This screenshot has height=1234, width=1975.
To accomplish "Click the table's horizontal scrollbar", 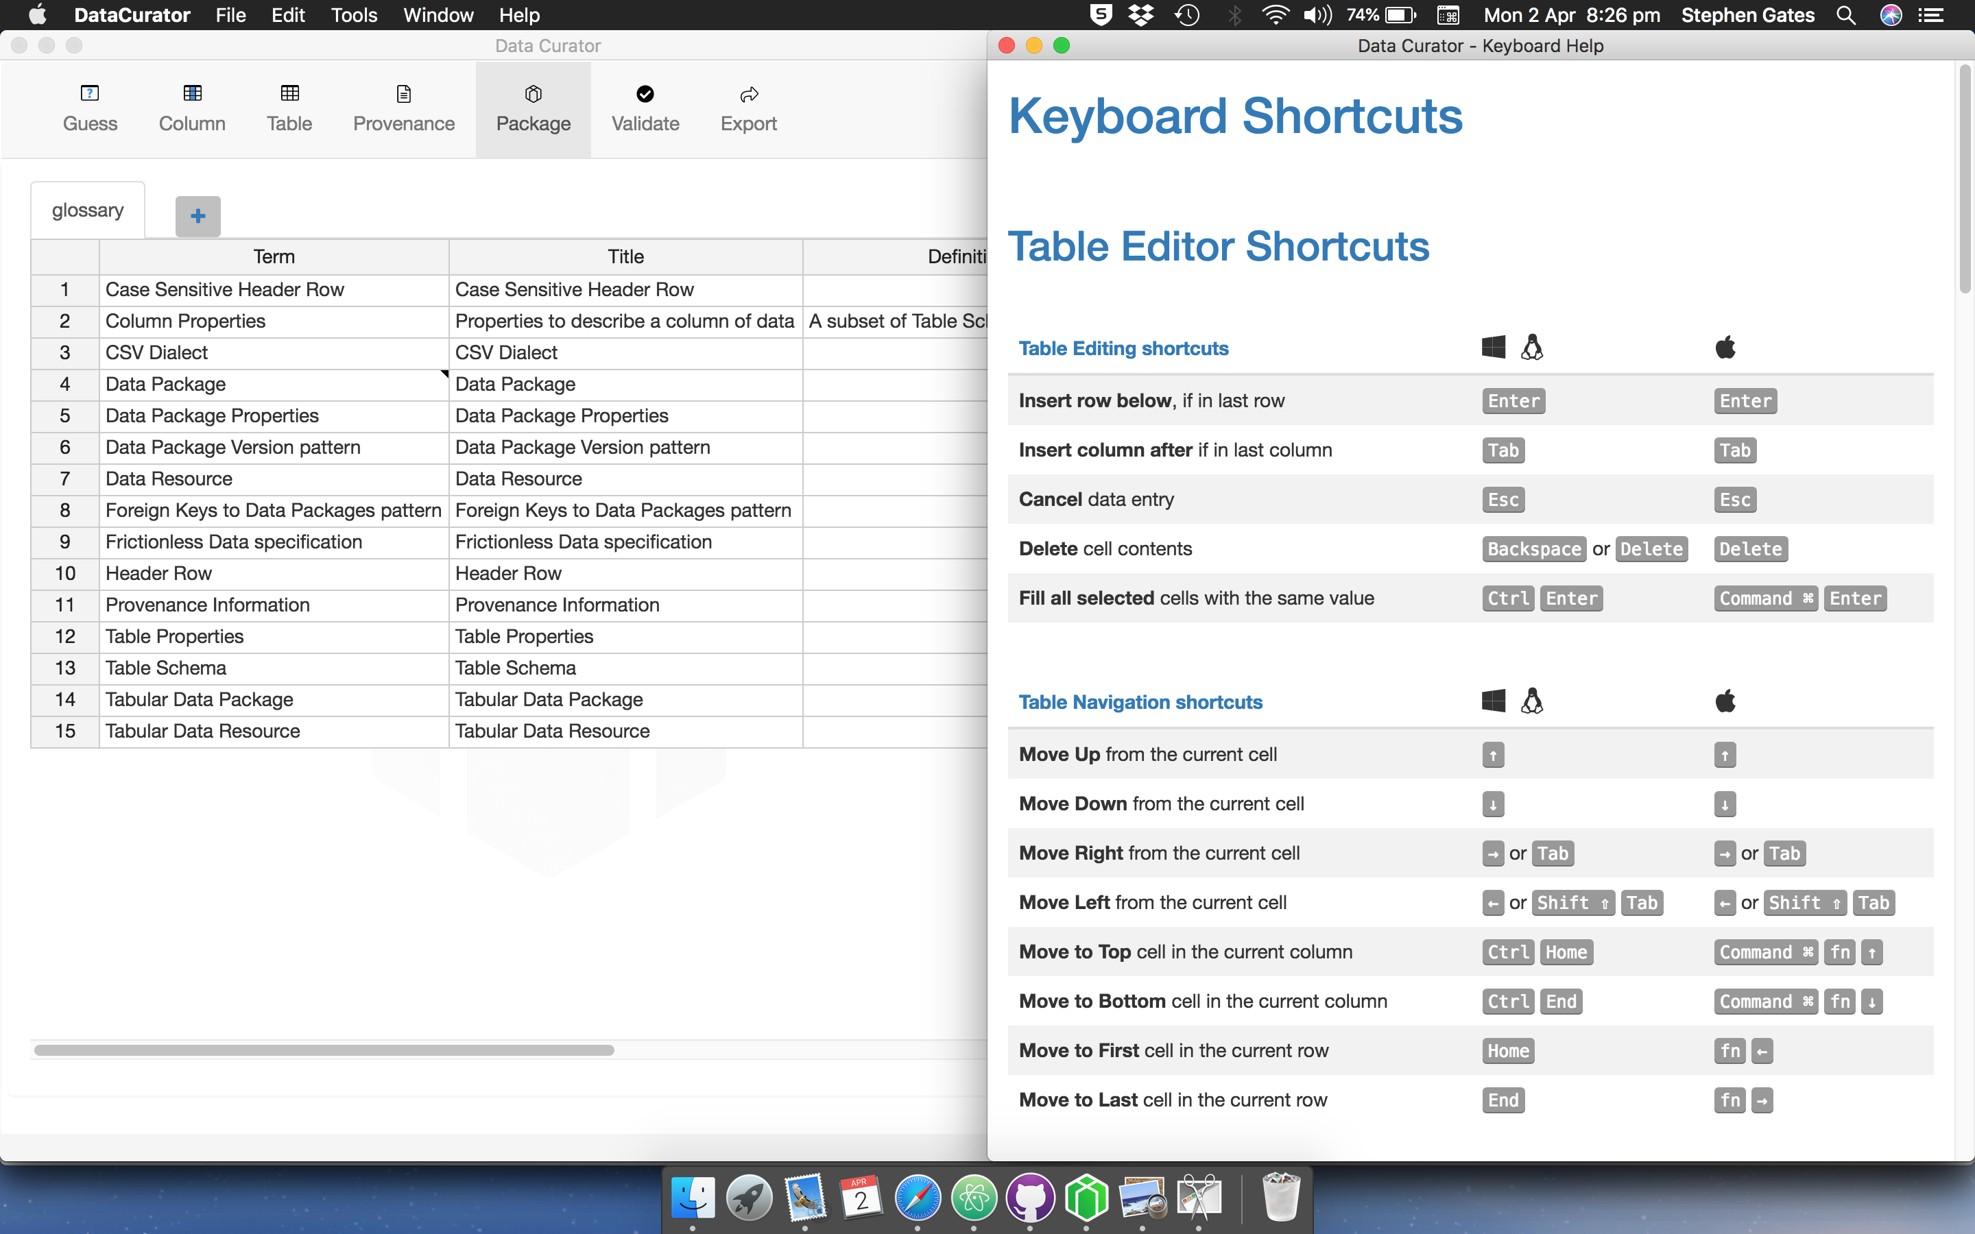I will (x=324, y=1050).
